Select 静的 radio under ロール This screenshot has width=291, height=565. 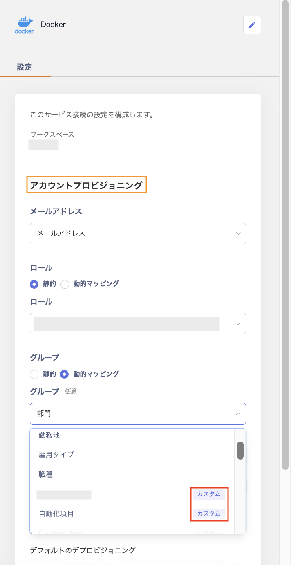[35, 284]
